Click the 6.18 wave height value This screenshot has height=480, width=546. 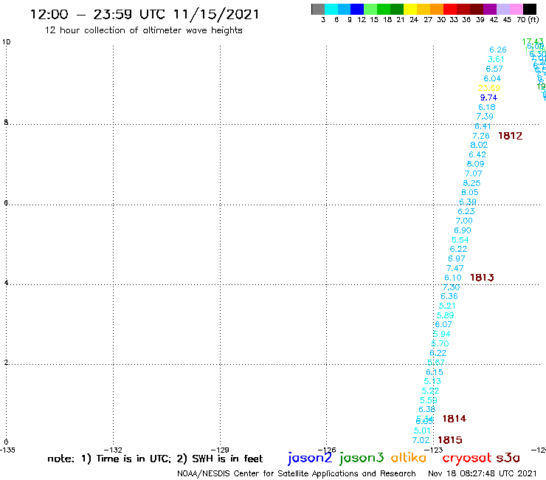coord(487,107)
